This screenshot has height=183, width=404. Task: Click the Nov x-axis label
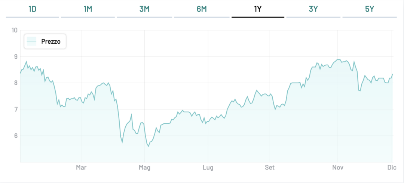[337, 168]
